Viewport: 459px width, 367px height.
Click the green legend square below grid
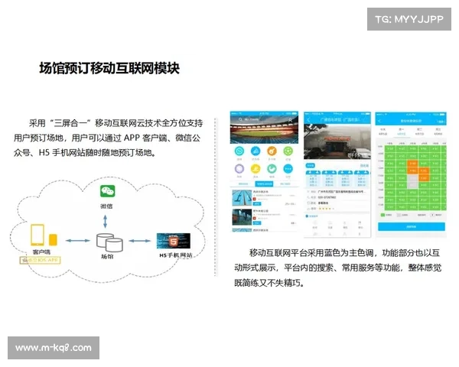coord(382,215)
